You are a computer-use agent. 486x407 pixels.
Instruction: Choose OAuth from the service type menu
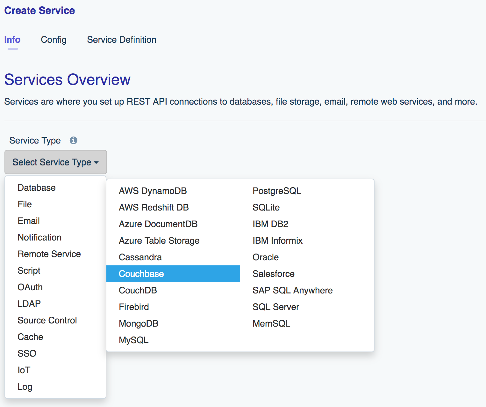pyautogui.click(x=55, y=287)
